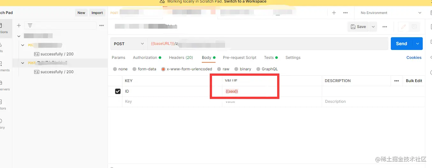Collapse the first POST request chevron
Screen dimensions: 432x168
pyautogui.click(x=23, y=45)
